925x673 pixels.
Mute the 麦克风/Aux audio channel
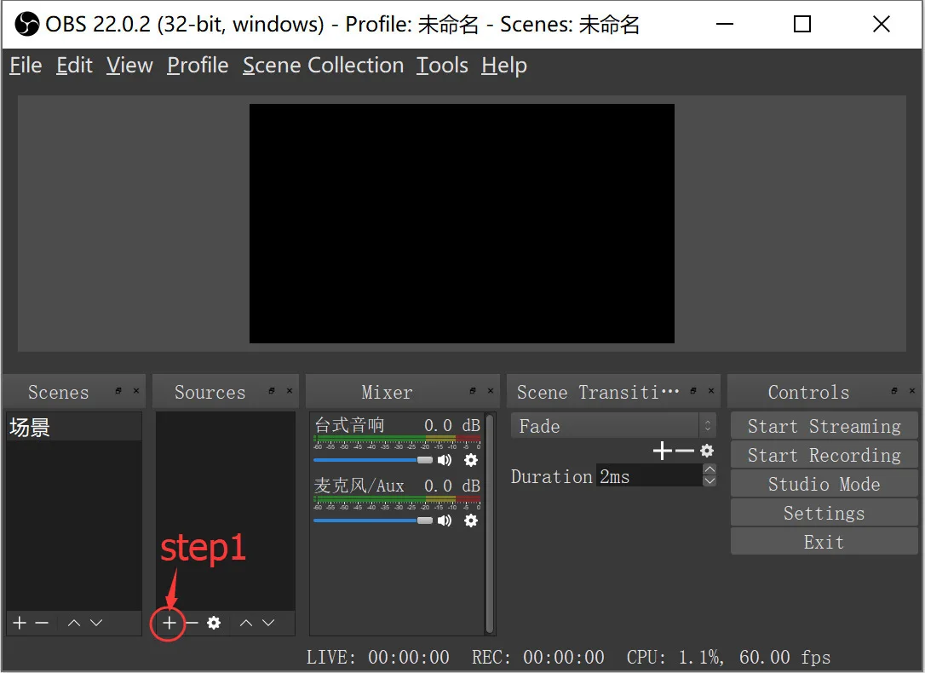click(x=445, y=521)
